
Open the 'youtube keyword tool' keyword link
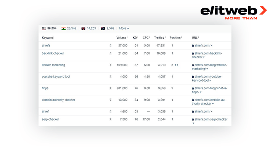pyautogui.click(x=56, y=77)
